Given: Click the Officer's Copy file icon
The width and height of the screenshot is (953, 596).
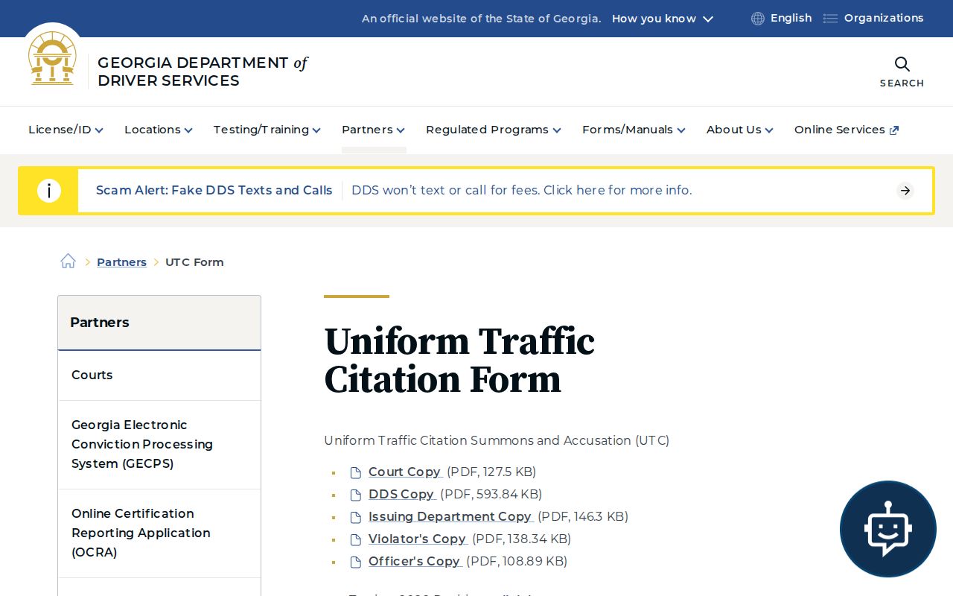Looking at the screenshot, I should (356, 562).
